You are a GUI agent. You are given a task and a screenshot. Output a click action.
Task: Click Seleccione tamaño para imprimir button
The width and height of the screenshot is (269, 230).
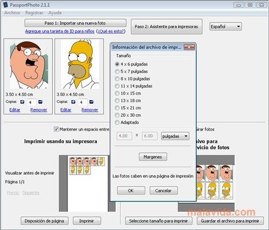(158, 221)
